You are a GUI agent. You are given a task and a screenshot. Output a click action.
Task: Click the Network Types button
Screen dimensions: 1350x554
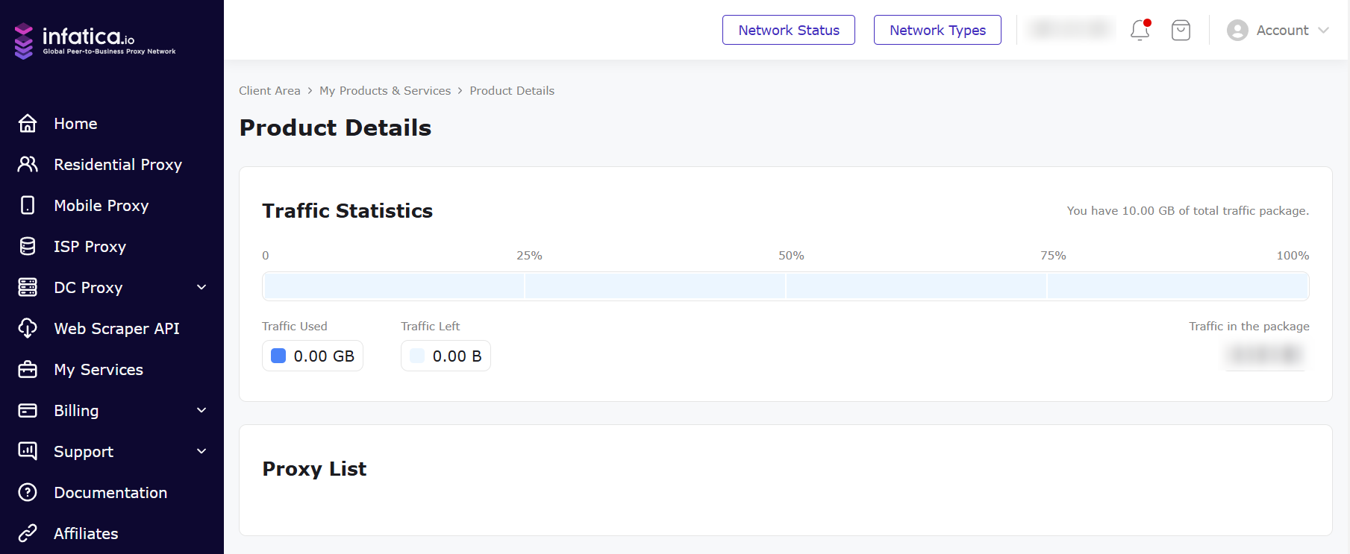click(937, 30)
